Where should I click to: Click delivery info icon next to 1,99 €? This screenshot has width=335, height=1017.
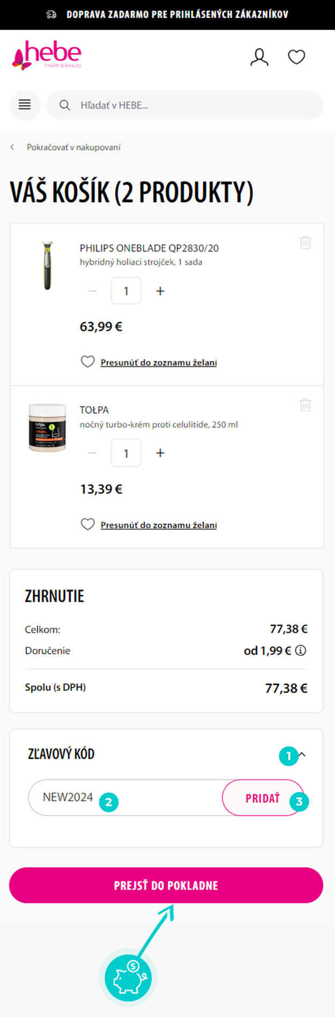[x=301, y=650]
